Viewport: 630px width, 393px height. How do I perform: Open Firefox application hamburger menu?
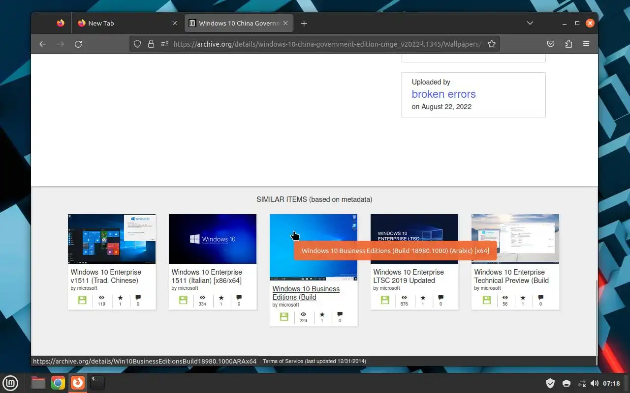coord(586,44)
